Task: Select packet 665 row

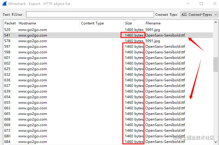Action: point(108,113)
